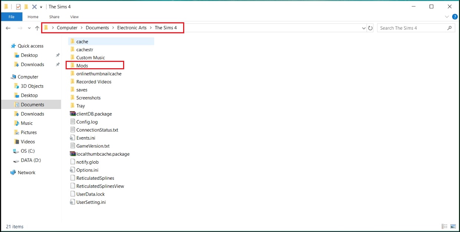Viewport: 460px width, 232px height.
Task: Click the pin icon beside Quick access Downloads
Action: (x=57, y=64)
